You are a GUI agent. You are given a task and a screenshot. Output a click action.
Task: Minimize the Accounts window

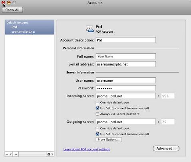(9, 2)
